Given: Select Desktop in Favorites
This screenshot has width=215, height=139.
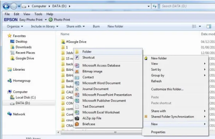Looking at the screenshot, I should 19,41.
